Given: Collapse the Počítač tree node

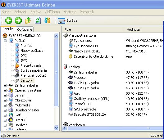Looking at the screenshot, I should [5, 41].
